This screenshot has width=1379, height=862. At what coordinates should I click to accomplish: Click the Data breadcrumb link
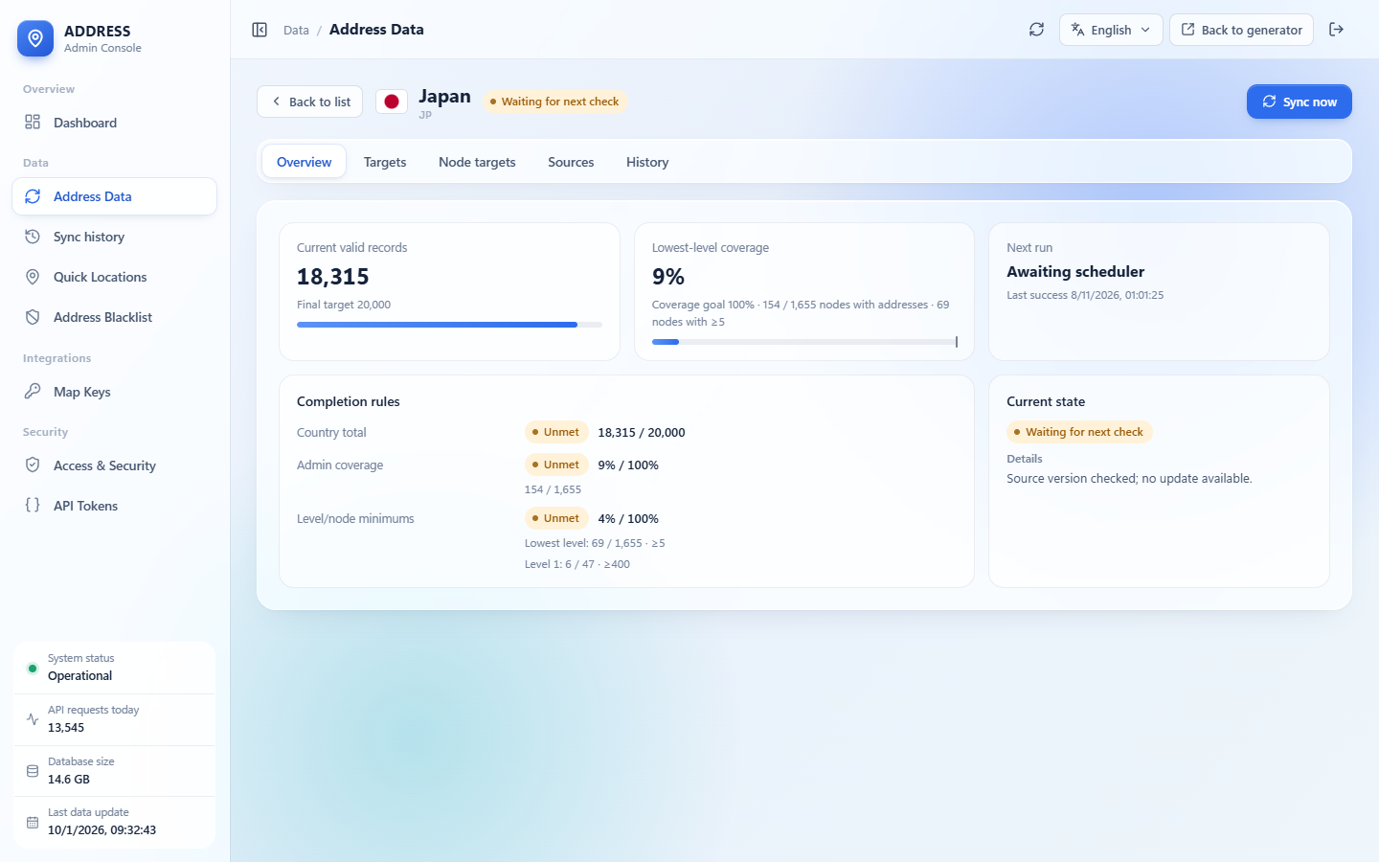[296, 31]
